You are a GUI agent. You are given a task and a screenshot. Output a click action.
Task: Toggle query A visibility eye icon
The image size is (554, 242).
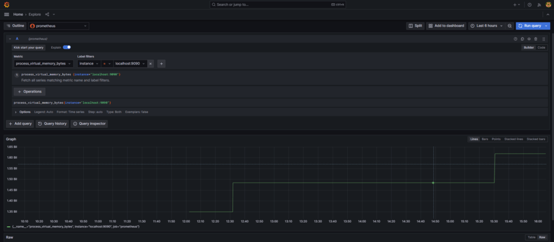529,39
